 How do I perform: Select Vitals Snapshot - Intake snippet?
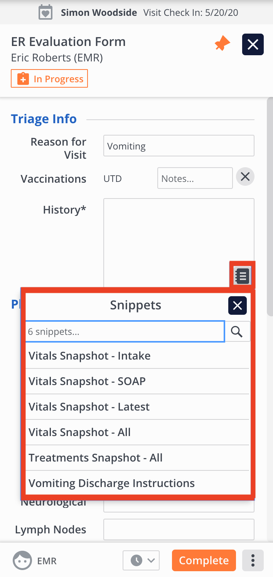click(x=89, y=356)
